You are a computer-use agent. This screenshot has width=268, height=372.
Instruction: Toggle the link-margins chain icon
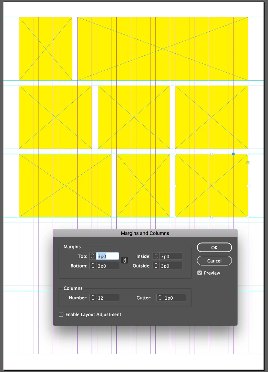pyautogui.click(x=124, y=260)
